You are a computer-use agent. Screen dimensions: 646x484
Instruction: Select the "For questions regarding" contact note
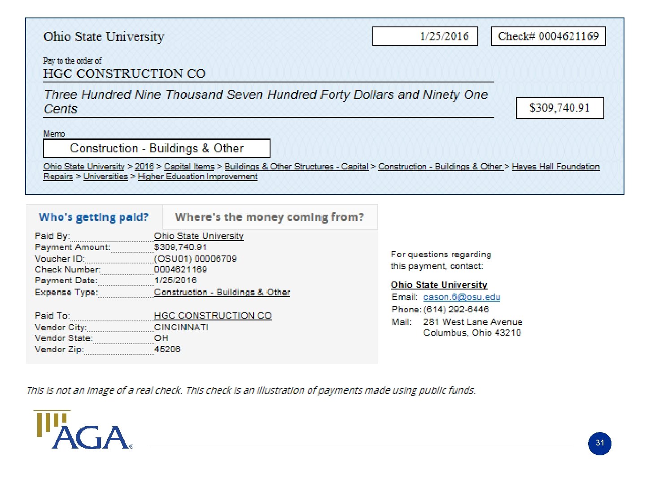(x=441, y=260)
